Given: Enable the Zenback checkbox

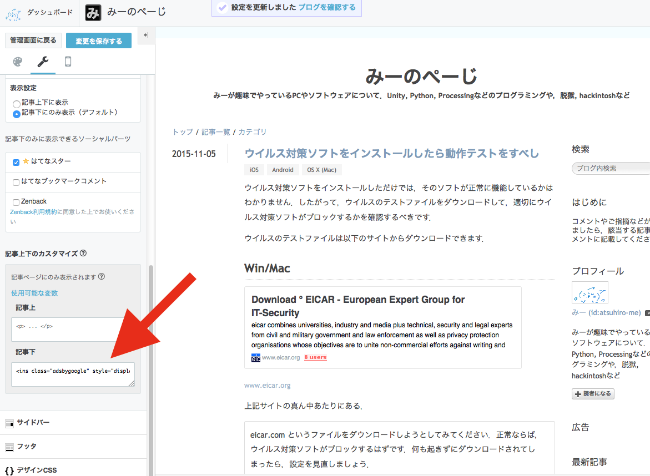Looking at the screenshot, I should tap(15, 201).
